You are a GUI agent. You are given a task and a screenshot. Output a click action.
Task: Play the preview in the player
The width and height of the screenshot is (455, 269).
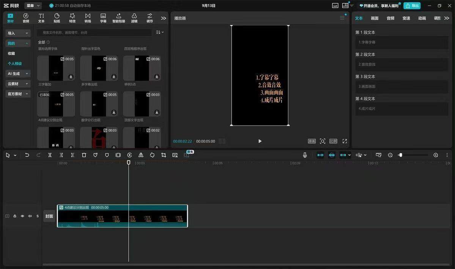pos(260,141)
